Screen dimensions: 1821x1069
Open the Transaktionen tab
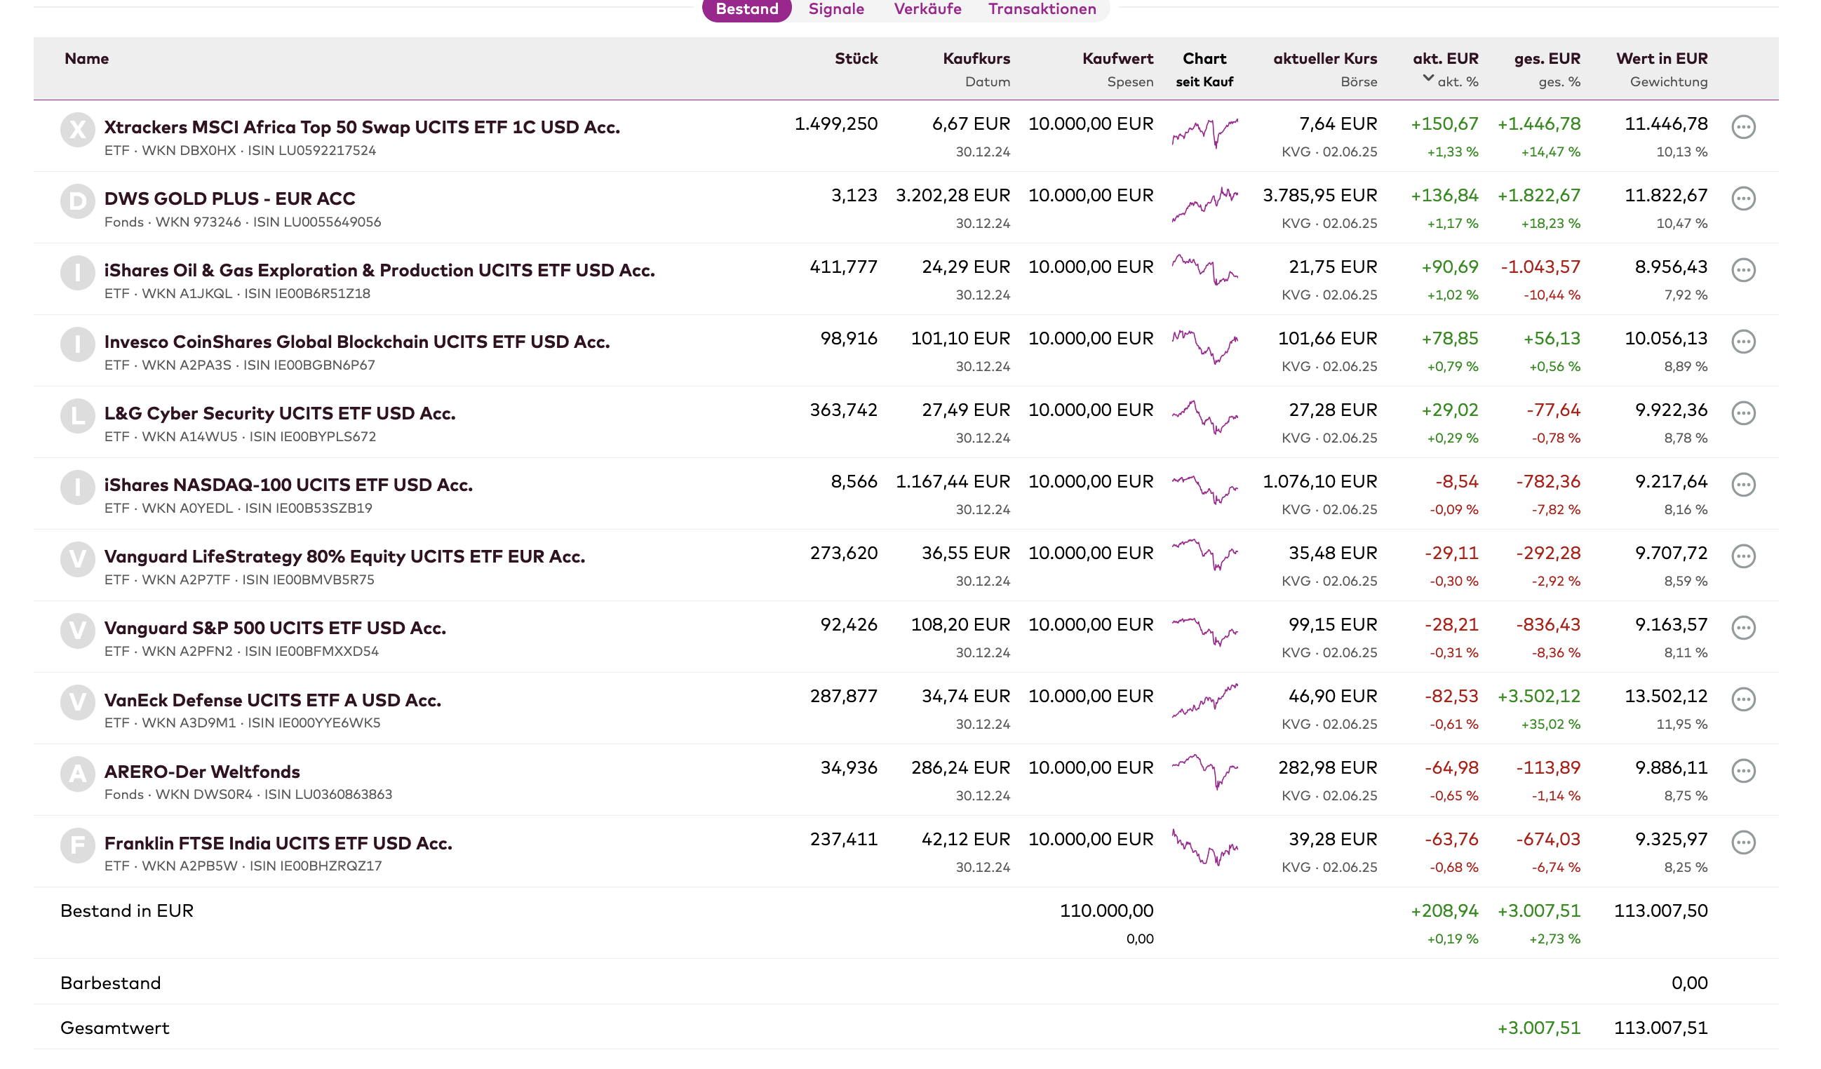pyautogui.click(x=1042, y=9)
